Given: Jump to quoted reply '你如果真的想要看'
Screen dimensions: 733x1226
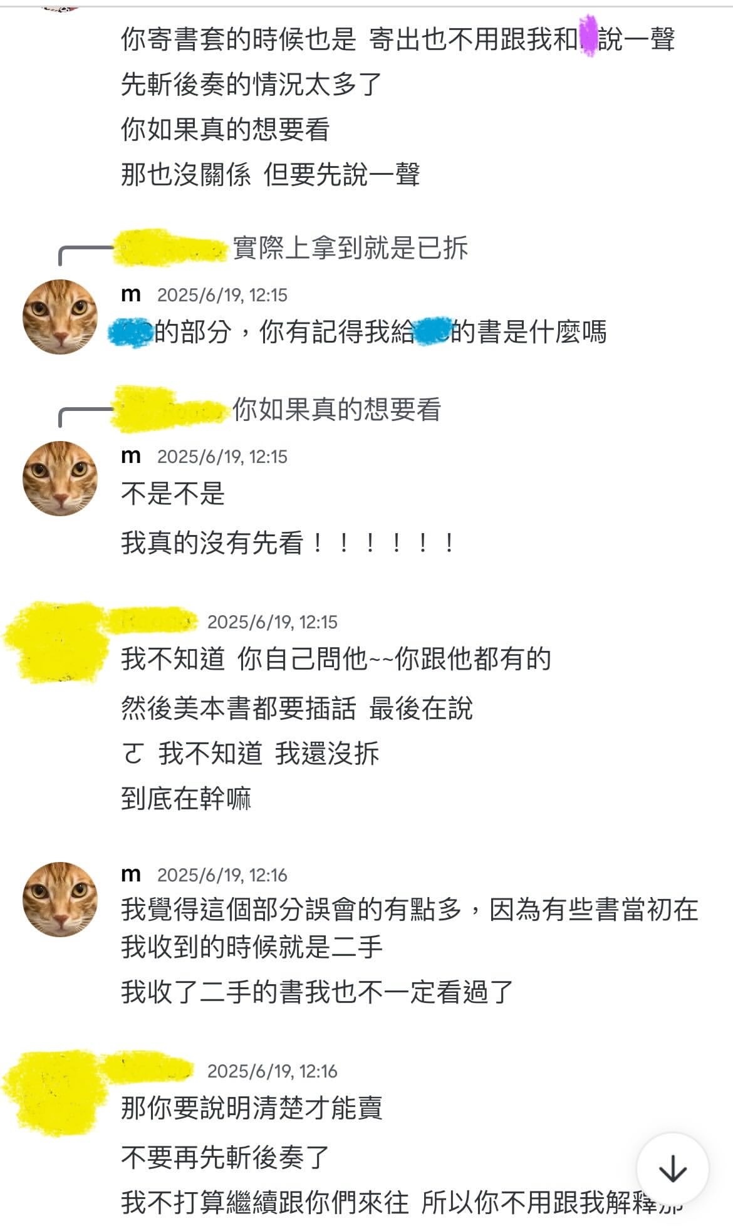Looking at the screenshot, I should pos(337,410).
